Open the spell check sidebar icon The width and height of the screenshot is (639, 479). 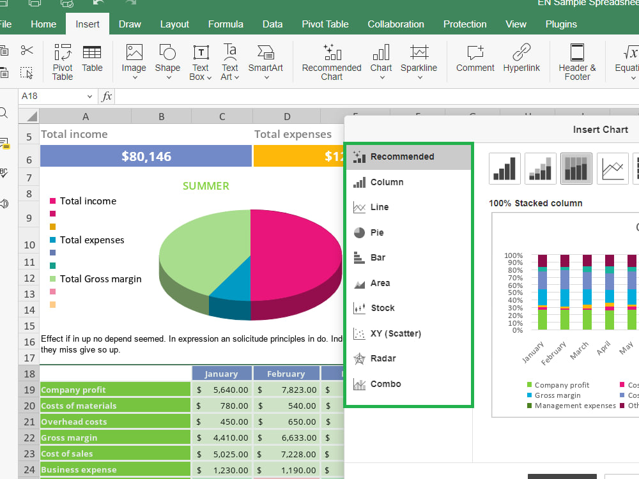click(x=4, y=173)
